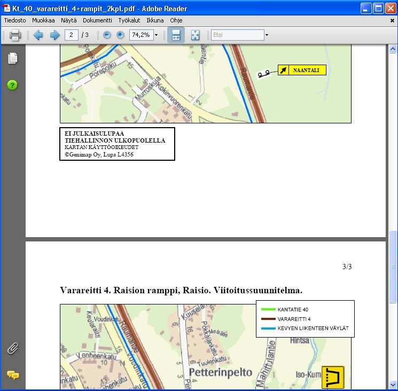Click the zoom in plus button
Image resolution: width=398 pixels, height=391 pixels.
pos(120,35)
